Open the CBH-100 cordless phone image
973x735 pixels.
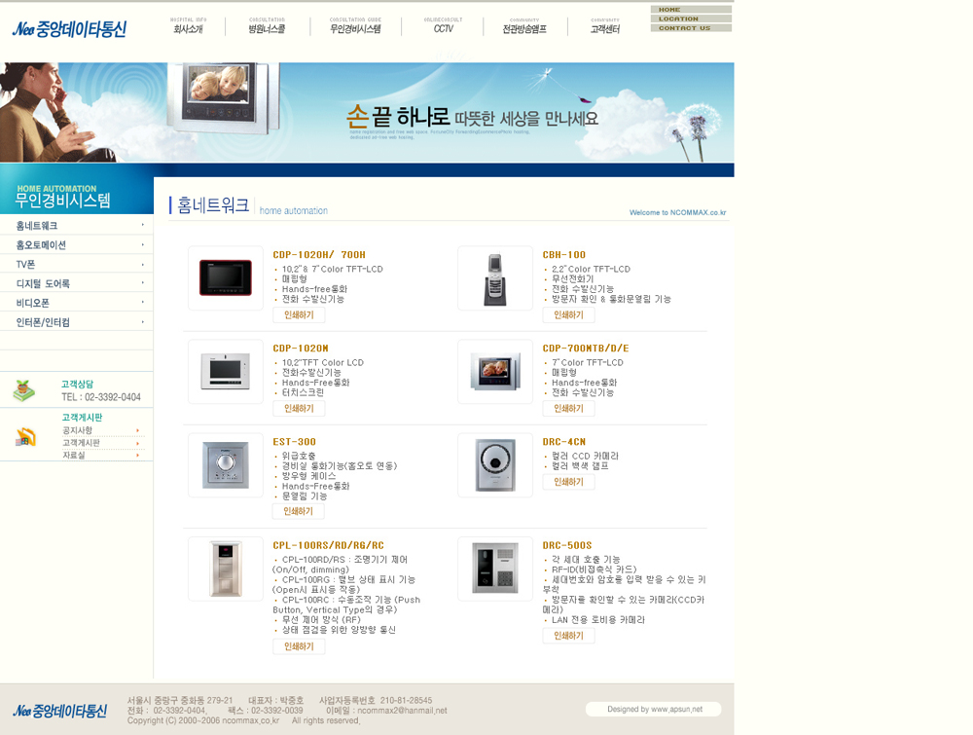(494, 278)
